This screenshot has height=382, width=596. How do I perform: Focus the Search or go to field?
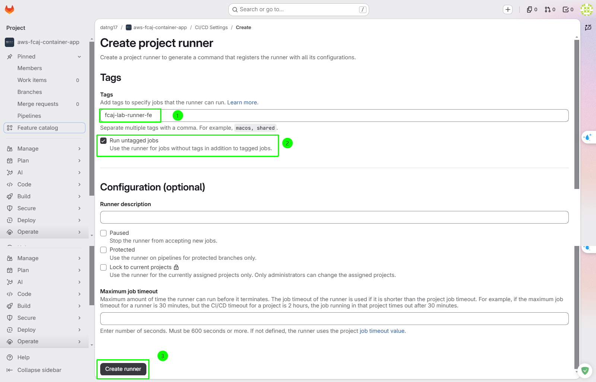299,10
